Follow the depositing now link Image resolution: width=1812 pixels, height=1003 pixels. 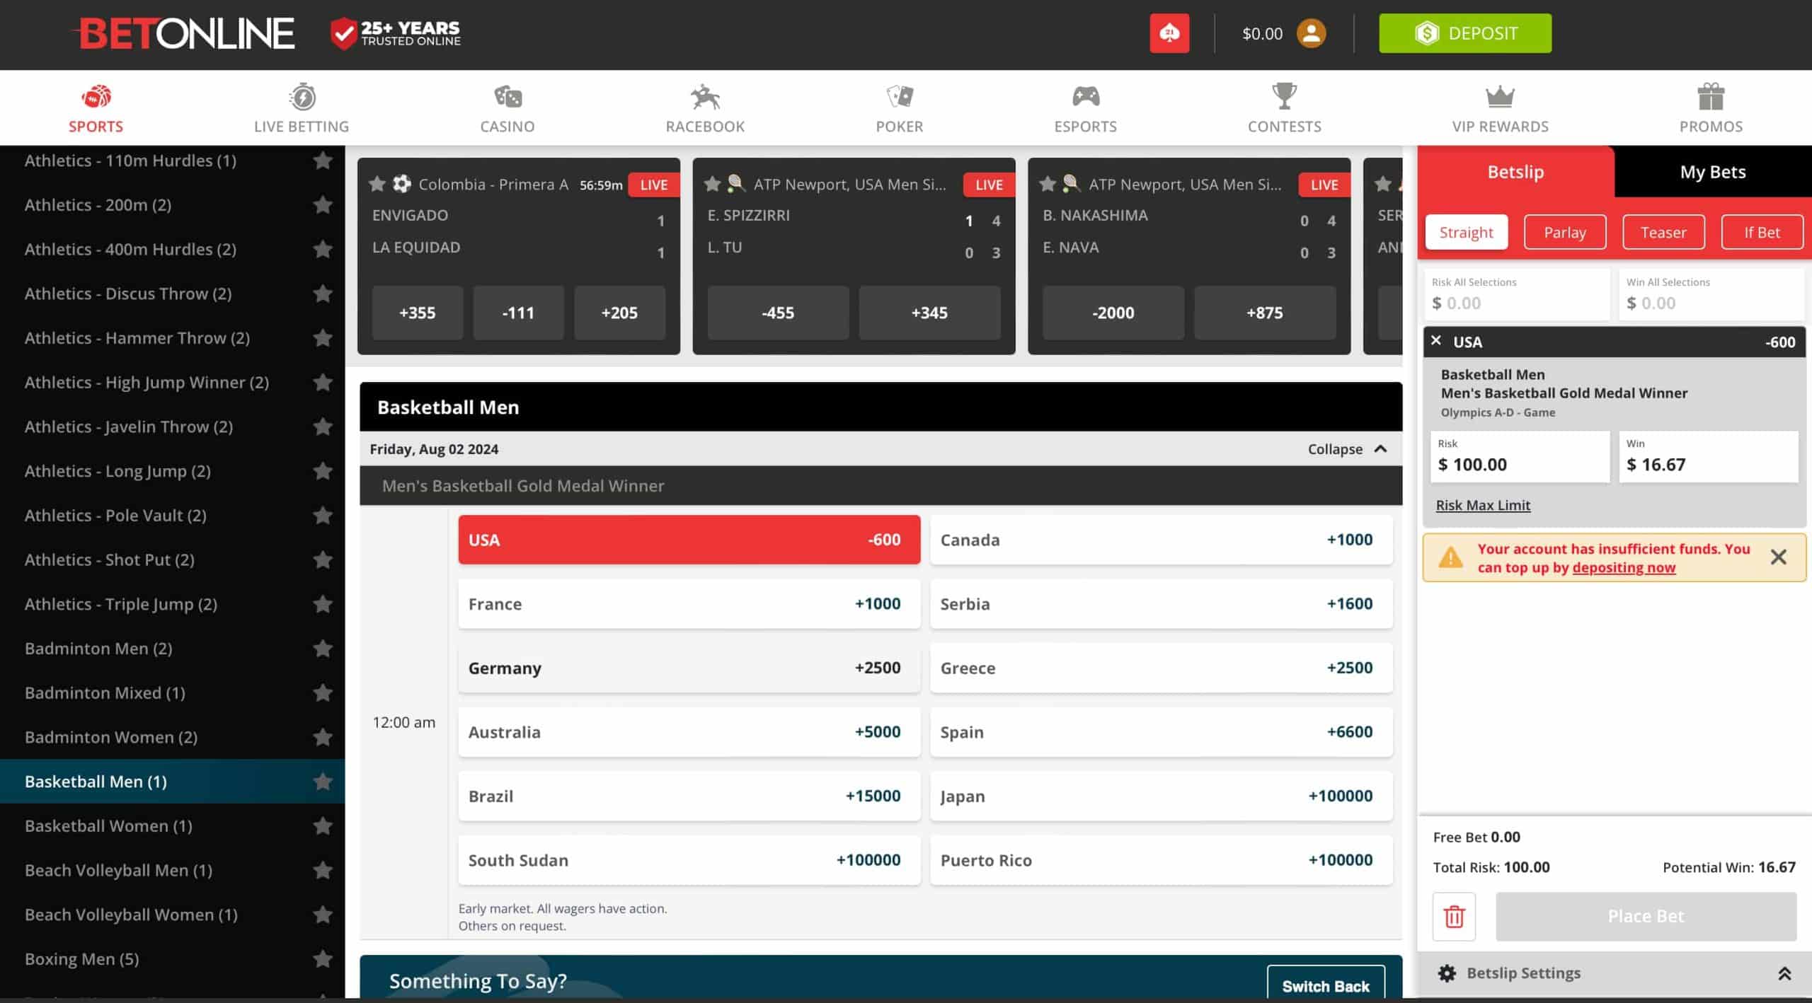(x=1624, y=567)
